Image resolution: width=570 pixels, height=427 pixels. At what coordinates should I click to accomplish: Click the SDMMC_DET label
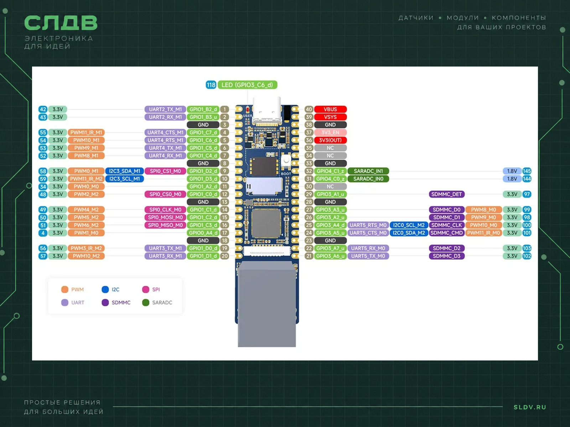click(x=447, y=194)
